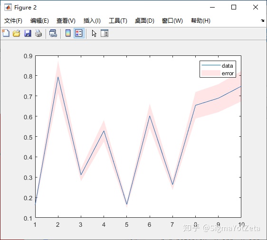Viewport: 267px width, 240px height.
Task: Select the 'error' legend entry
Action: pos(228,73)
